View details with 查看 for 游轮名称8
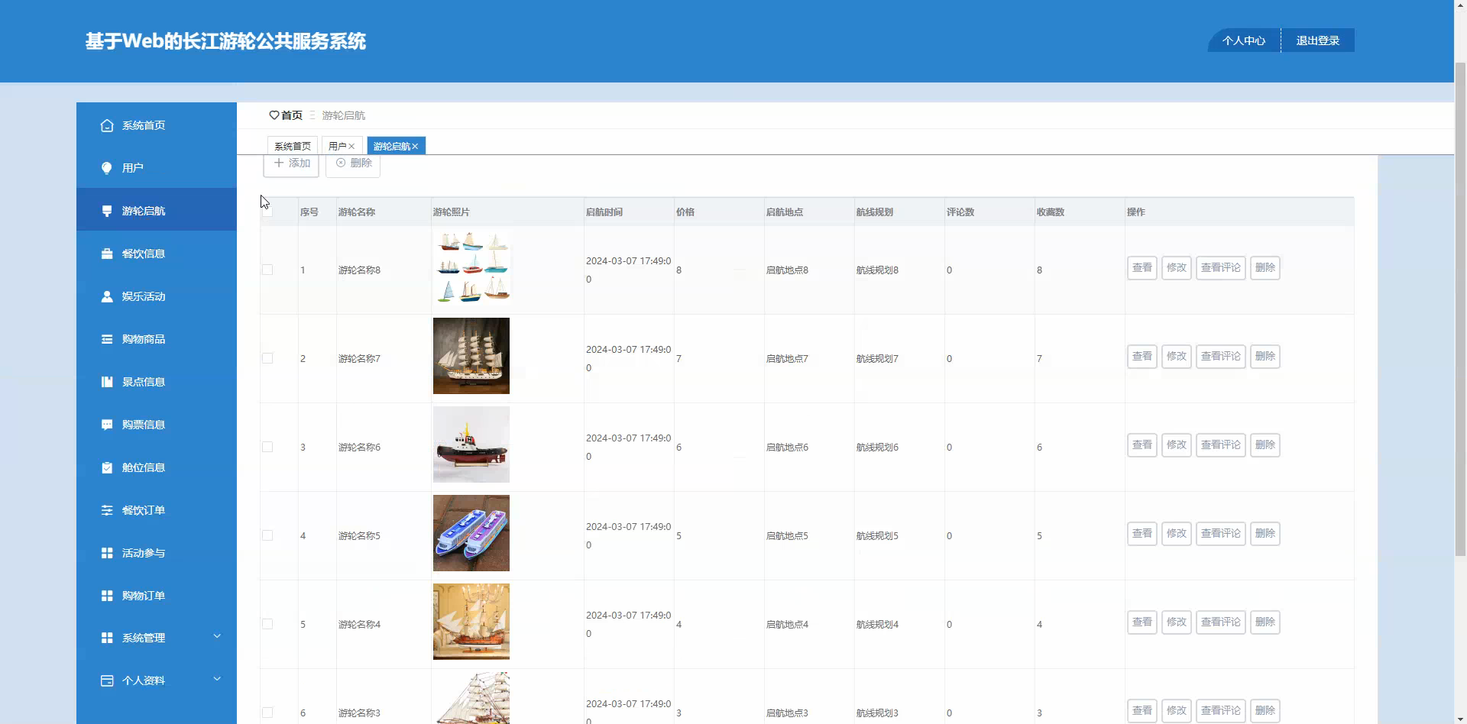This screenshot has width=1467, height=724. click(x=1142, y=268)
